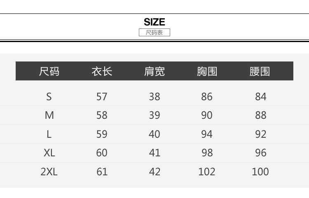Click garment length value 57

pyautogui.click(x=102, y=97)
